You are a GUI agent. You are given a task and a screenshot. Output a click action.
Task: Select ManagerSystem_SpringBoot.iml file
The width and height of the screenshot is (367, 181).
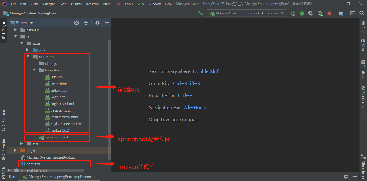click(x=51, y=157)
